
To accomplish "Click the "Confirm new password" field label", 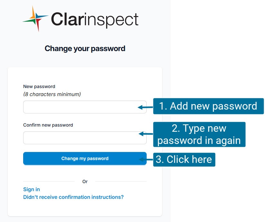I will 48,125.
